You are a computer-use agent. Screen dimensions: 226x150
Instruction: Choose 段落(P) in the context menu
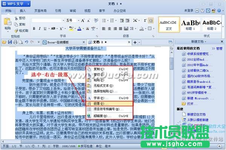(109, 104)
